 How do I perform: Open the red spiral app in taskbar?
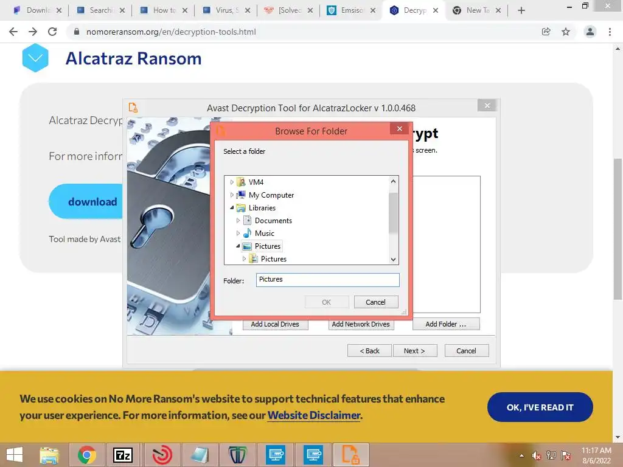point(162,455)
